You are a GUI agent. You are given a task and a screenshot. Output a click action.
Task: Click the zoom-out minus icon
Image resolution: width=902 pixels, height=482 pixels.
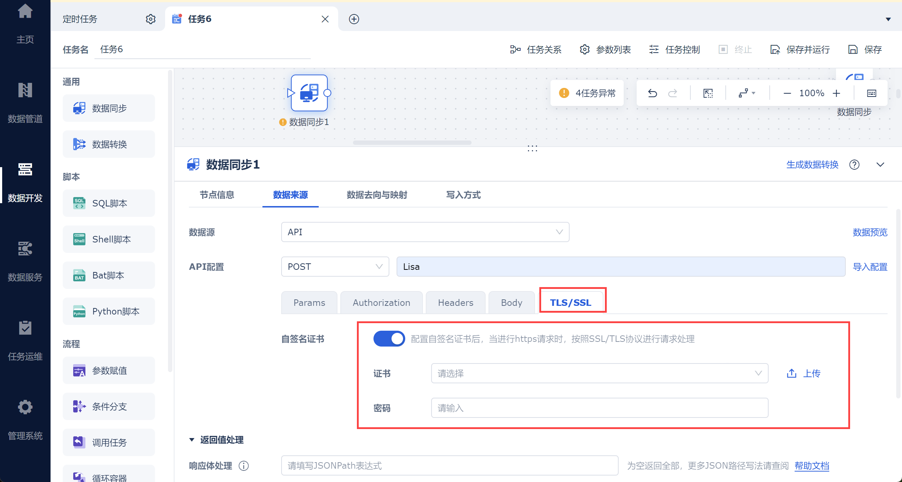pyautogui.click(x=787, y=93)
